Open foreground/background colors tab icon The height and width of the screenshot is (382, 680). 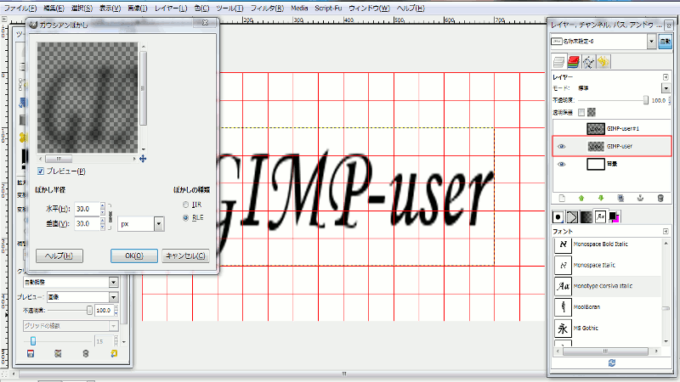pos(614,217)
